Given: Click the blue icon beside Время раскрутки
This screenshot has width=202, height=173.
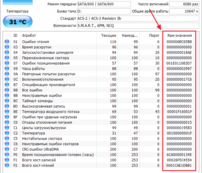Looking at the screenshot, I should point(7,47).
